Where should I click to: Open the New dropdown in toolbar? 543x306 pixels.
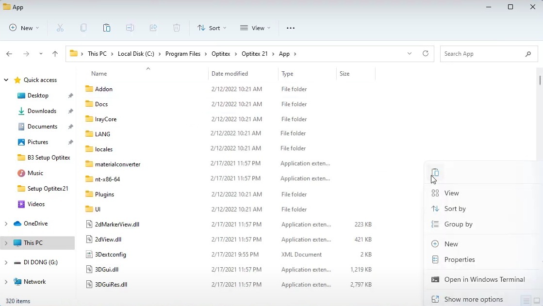24,28
